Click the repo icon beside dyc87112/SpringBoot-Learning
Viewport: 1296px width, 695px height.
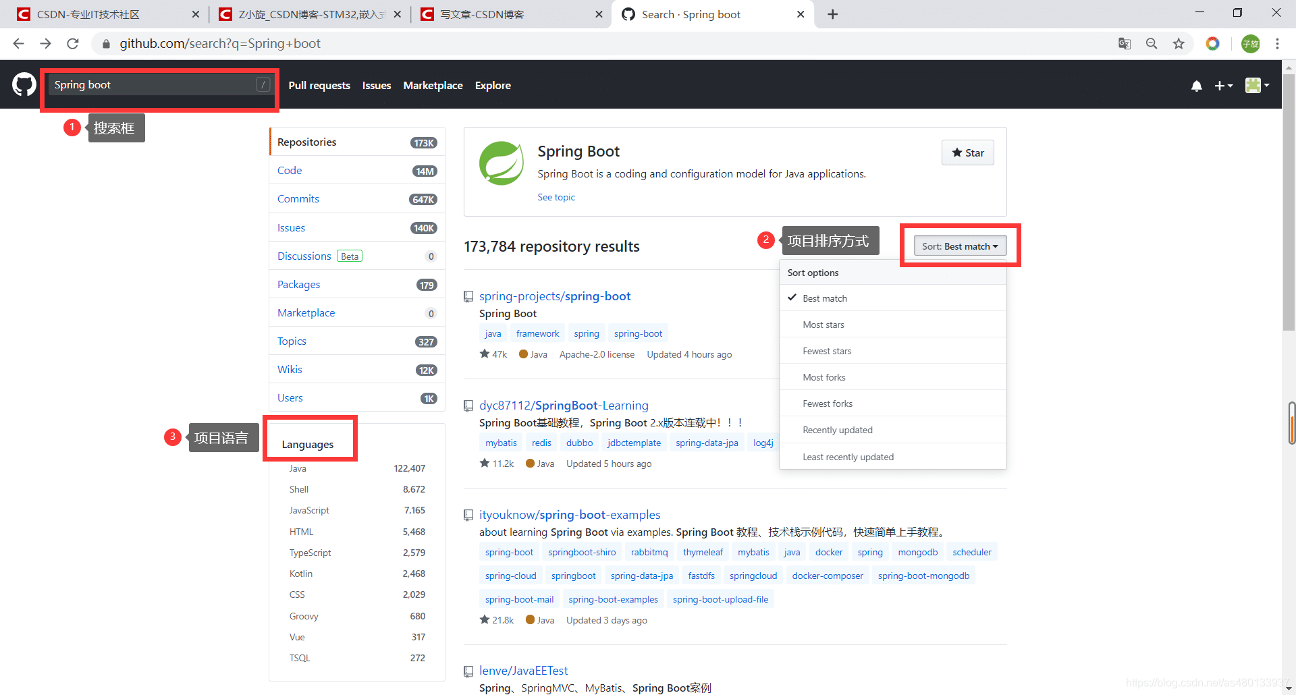point(468,406)
